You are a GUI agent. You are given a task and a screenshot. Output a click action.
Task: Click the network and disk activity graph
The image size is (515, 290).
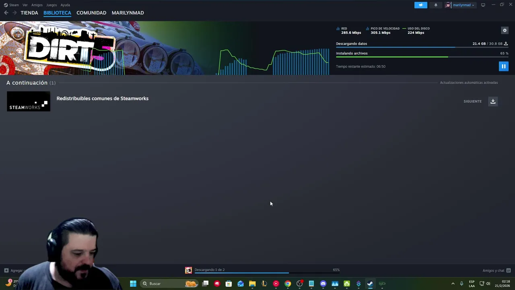(274, 62)
